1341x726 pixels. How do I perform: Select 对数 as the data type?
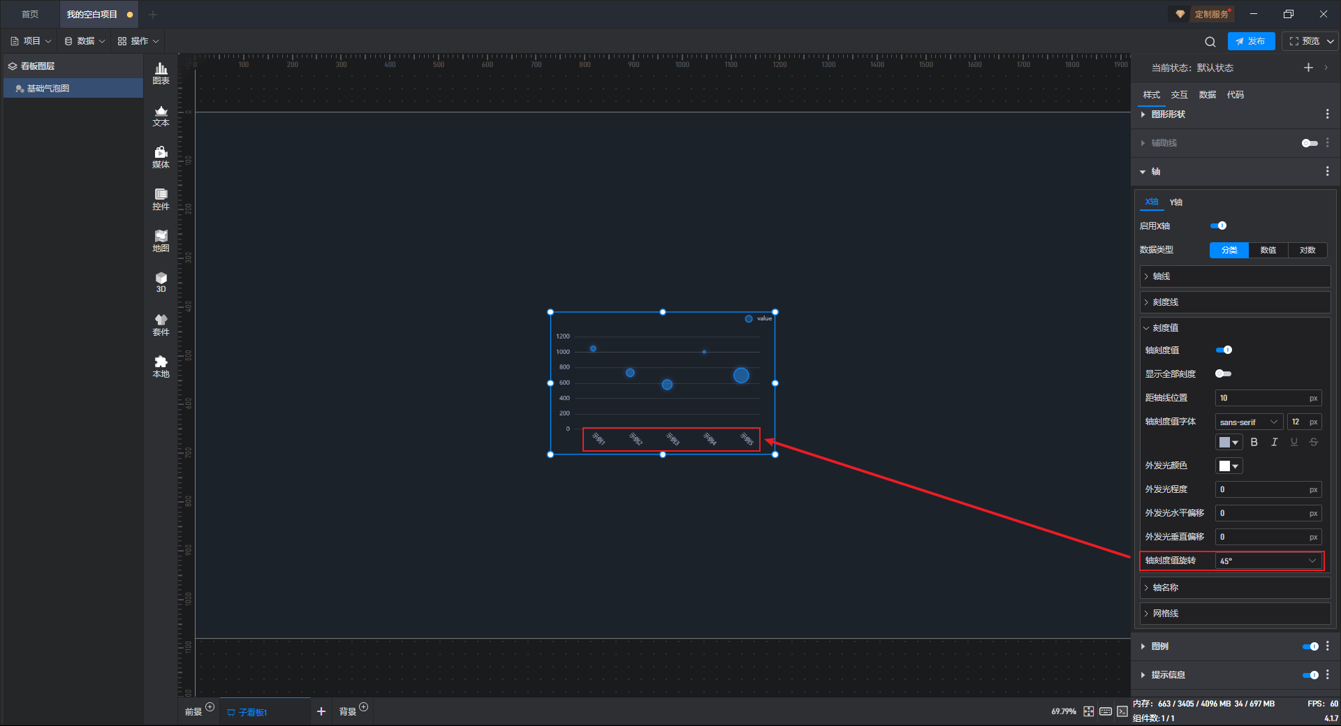tap(1307, 250)
